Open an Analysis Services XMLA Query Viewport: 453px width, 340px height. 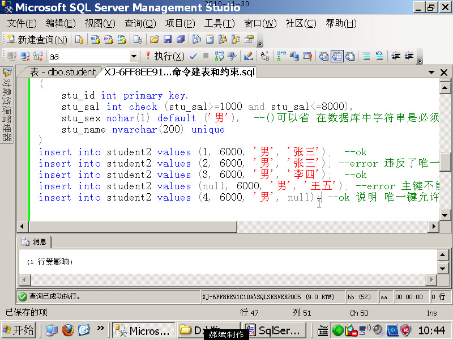click(122, 39)
